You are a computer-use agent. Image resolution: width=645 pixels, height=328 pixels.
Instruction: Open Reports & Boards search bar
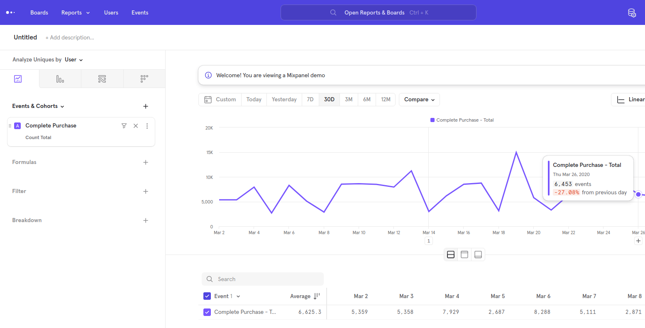(x=379, y=12)
